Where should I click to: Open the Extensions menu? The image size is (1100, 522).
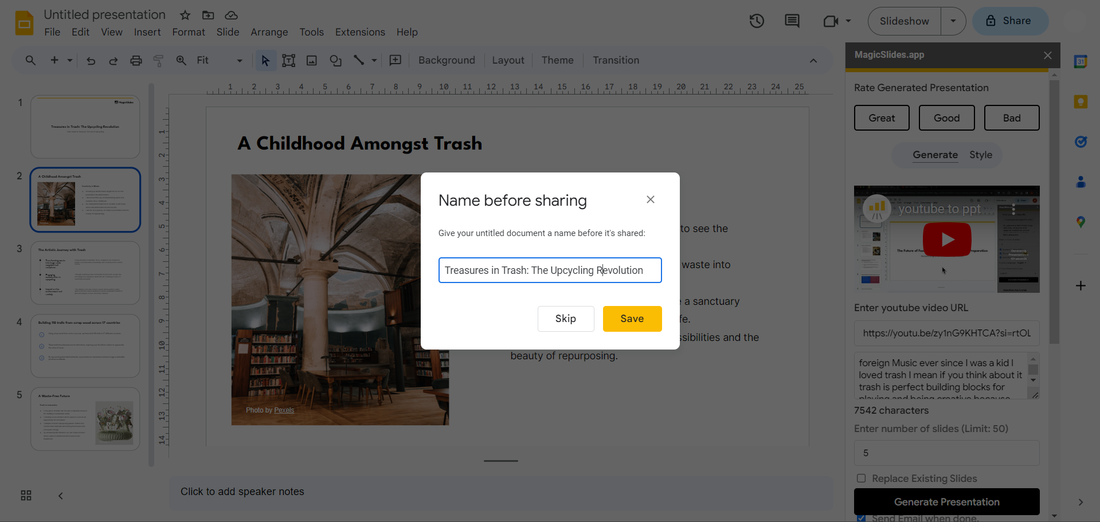[360, 32]
